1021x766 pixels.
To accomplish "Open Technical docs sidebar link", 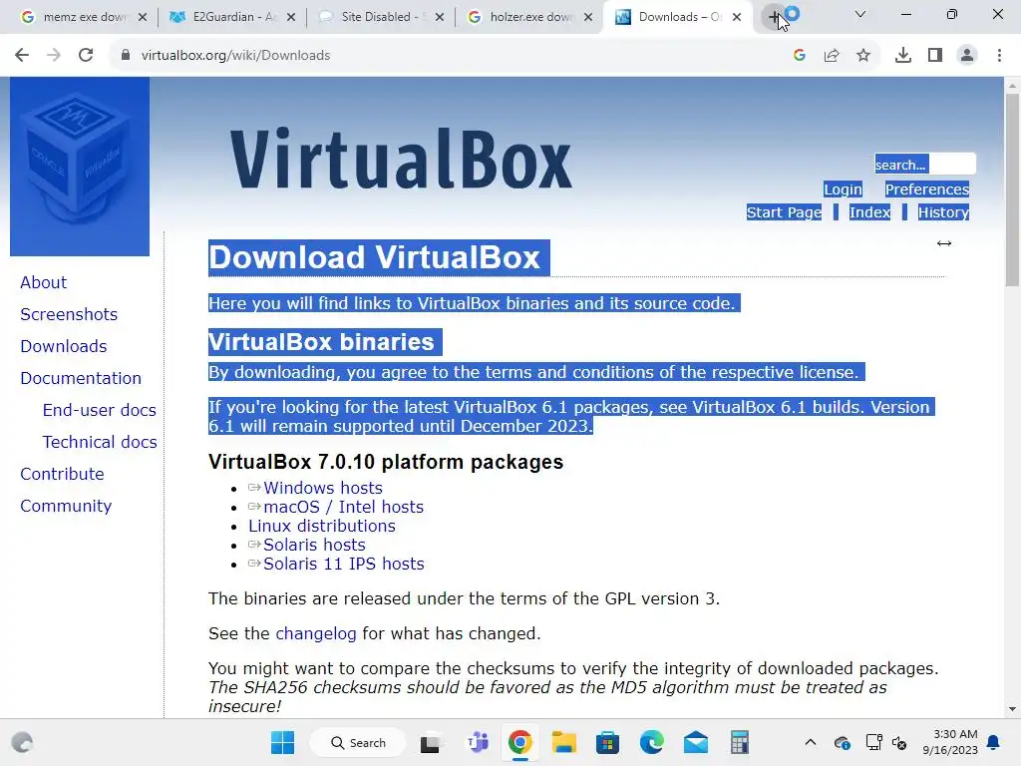I will [x=100, y=442].
